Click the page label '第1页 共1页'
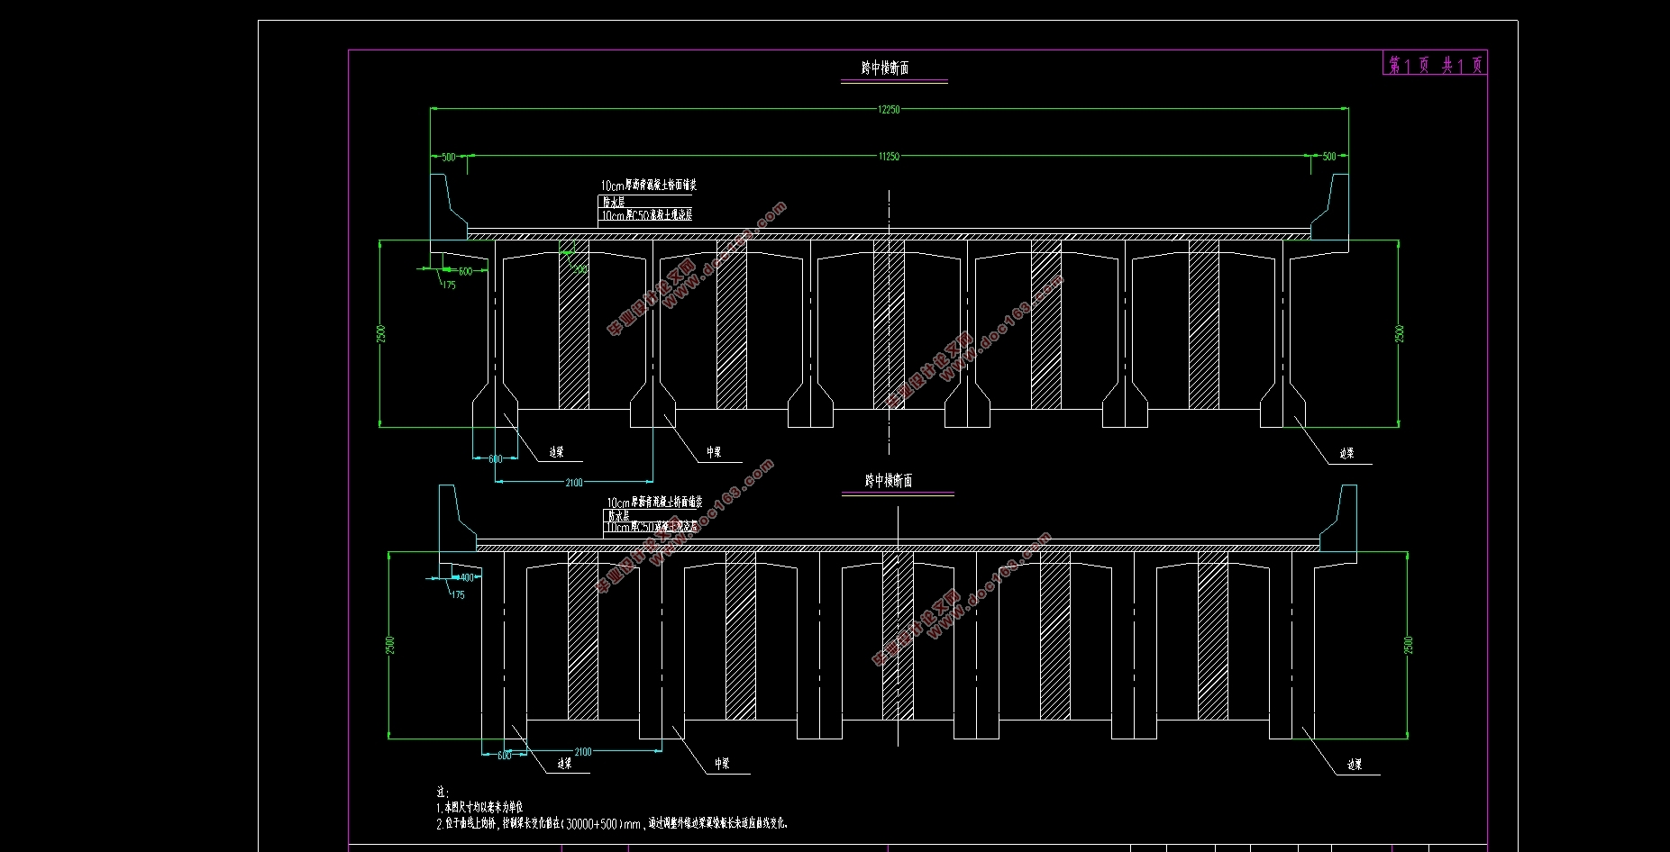 click(x=1435, y=65)
